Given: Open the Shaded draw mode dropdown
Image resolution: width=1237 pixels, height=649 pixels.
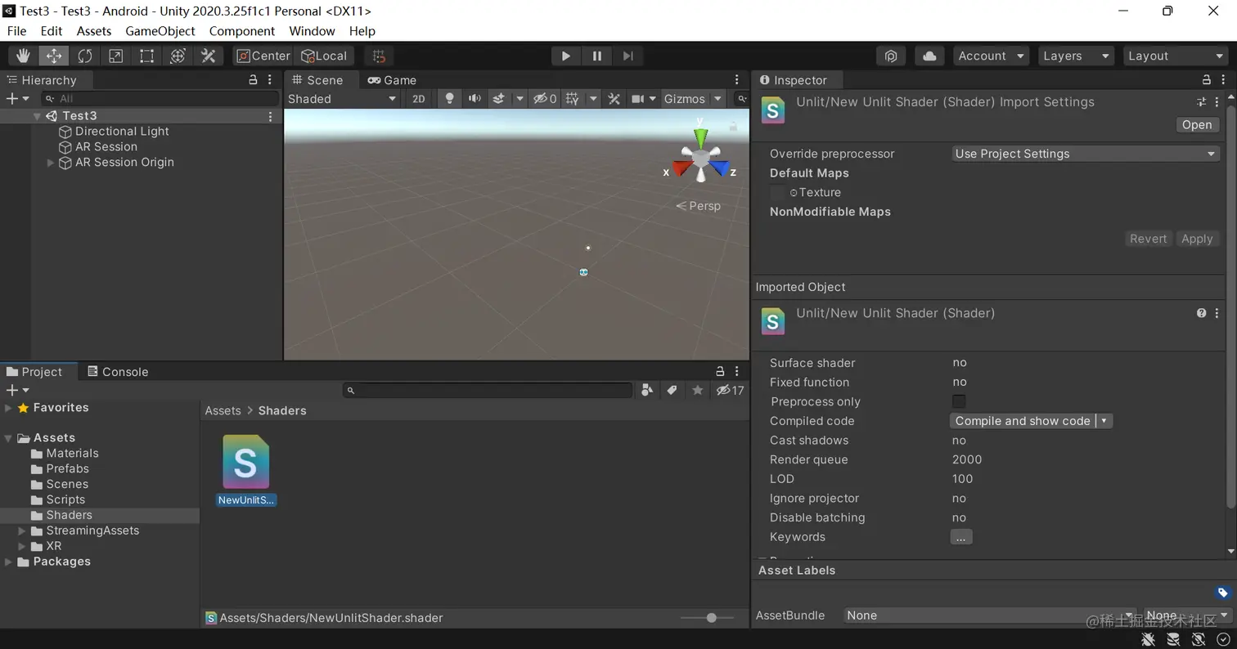Looking at the screenshot, I should [x=341, y=99].
